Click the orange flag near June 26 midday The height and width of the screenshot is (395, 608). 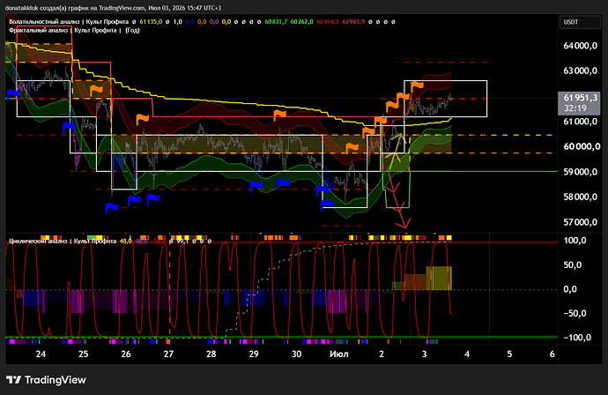(142, 119)
